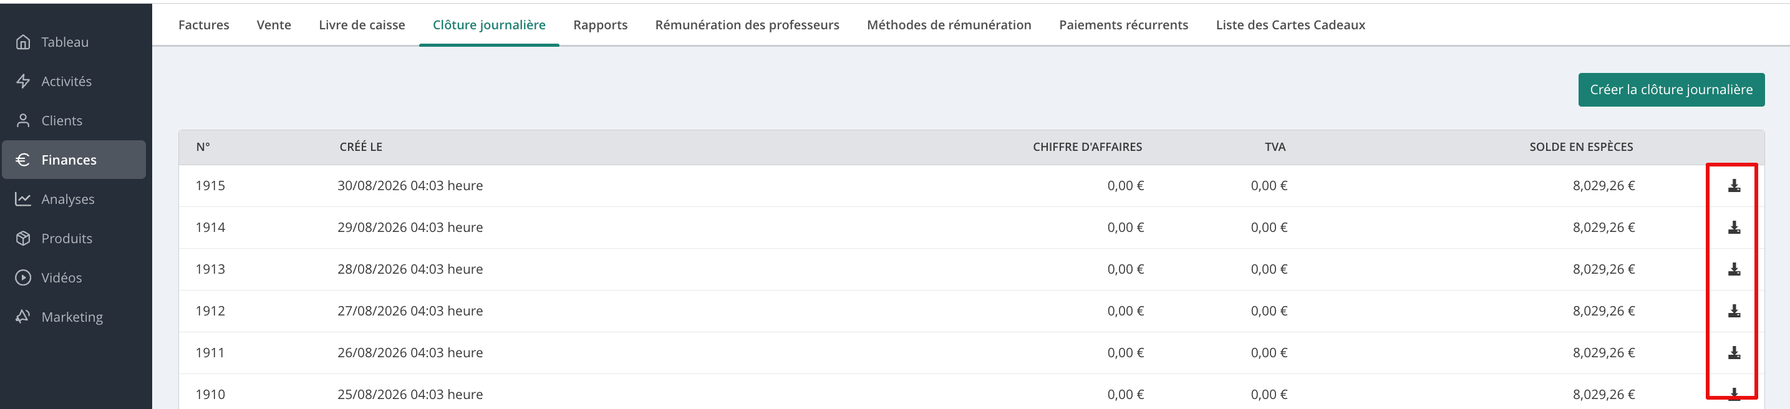Download daily closing number 1914
The width and height of the screenshot is (1790, 409).
pos(1734,227)
